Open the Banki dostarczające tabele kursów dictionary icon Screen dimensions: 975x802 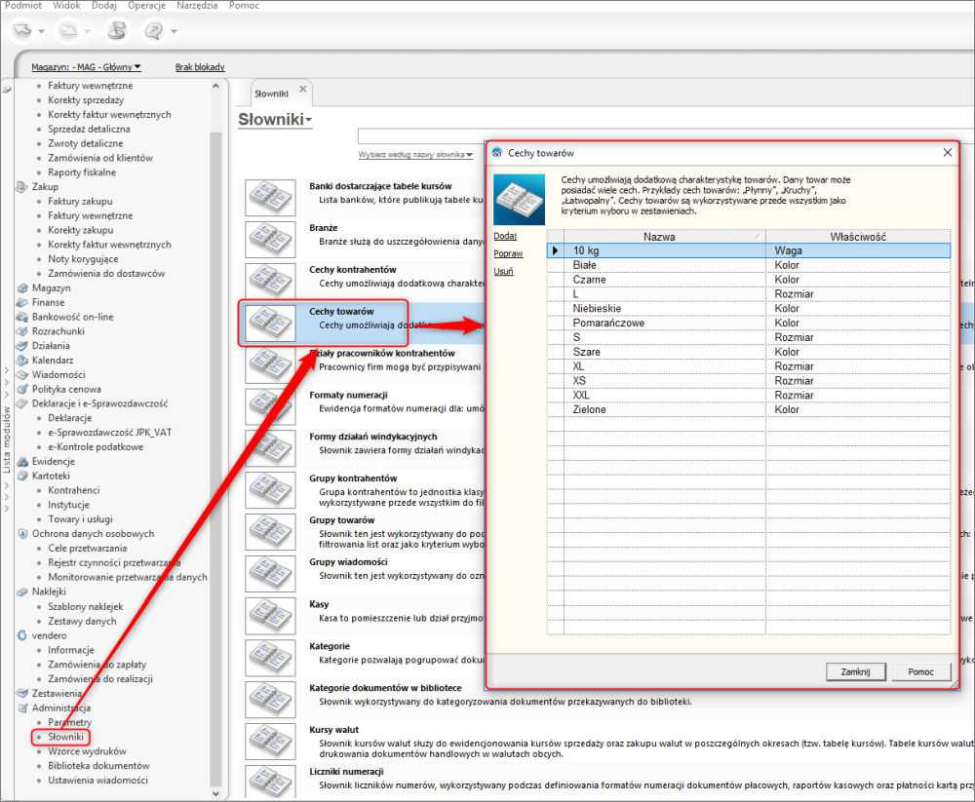pos(270,198)
